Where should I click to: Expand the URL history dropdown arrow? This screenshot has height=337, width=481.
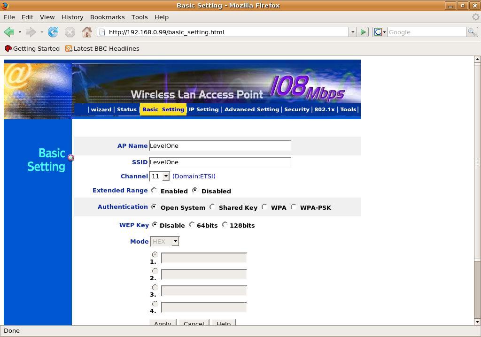click(353, 32)
